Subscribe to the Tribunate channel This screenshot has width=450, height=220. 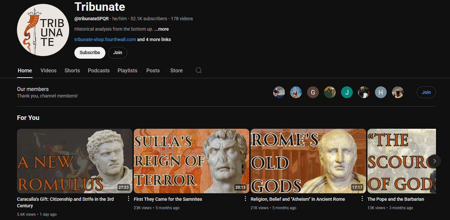90,52
